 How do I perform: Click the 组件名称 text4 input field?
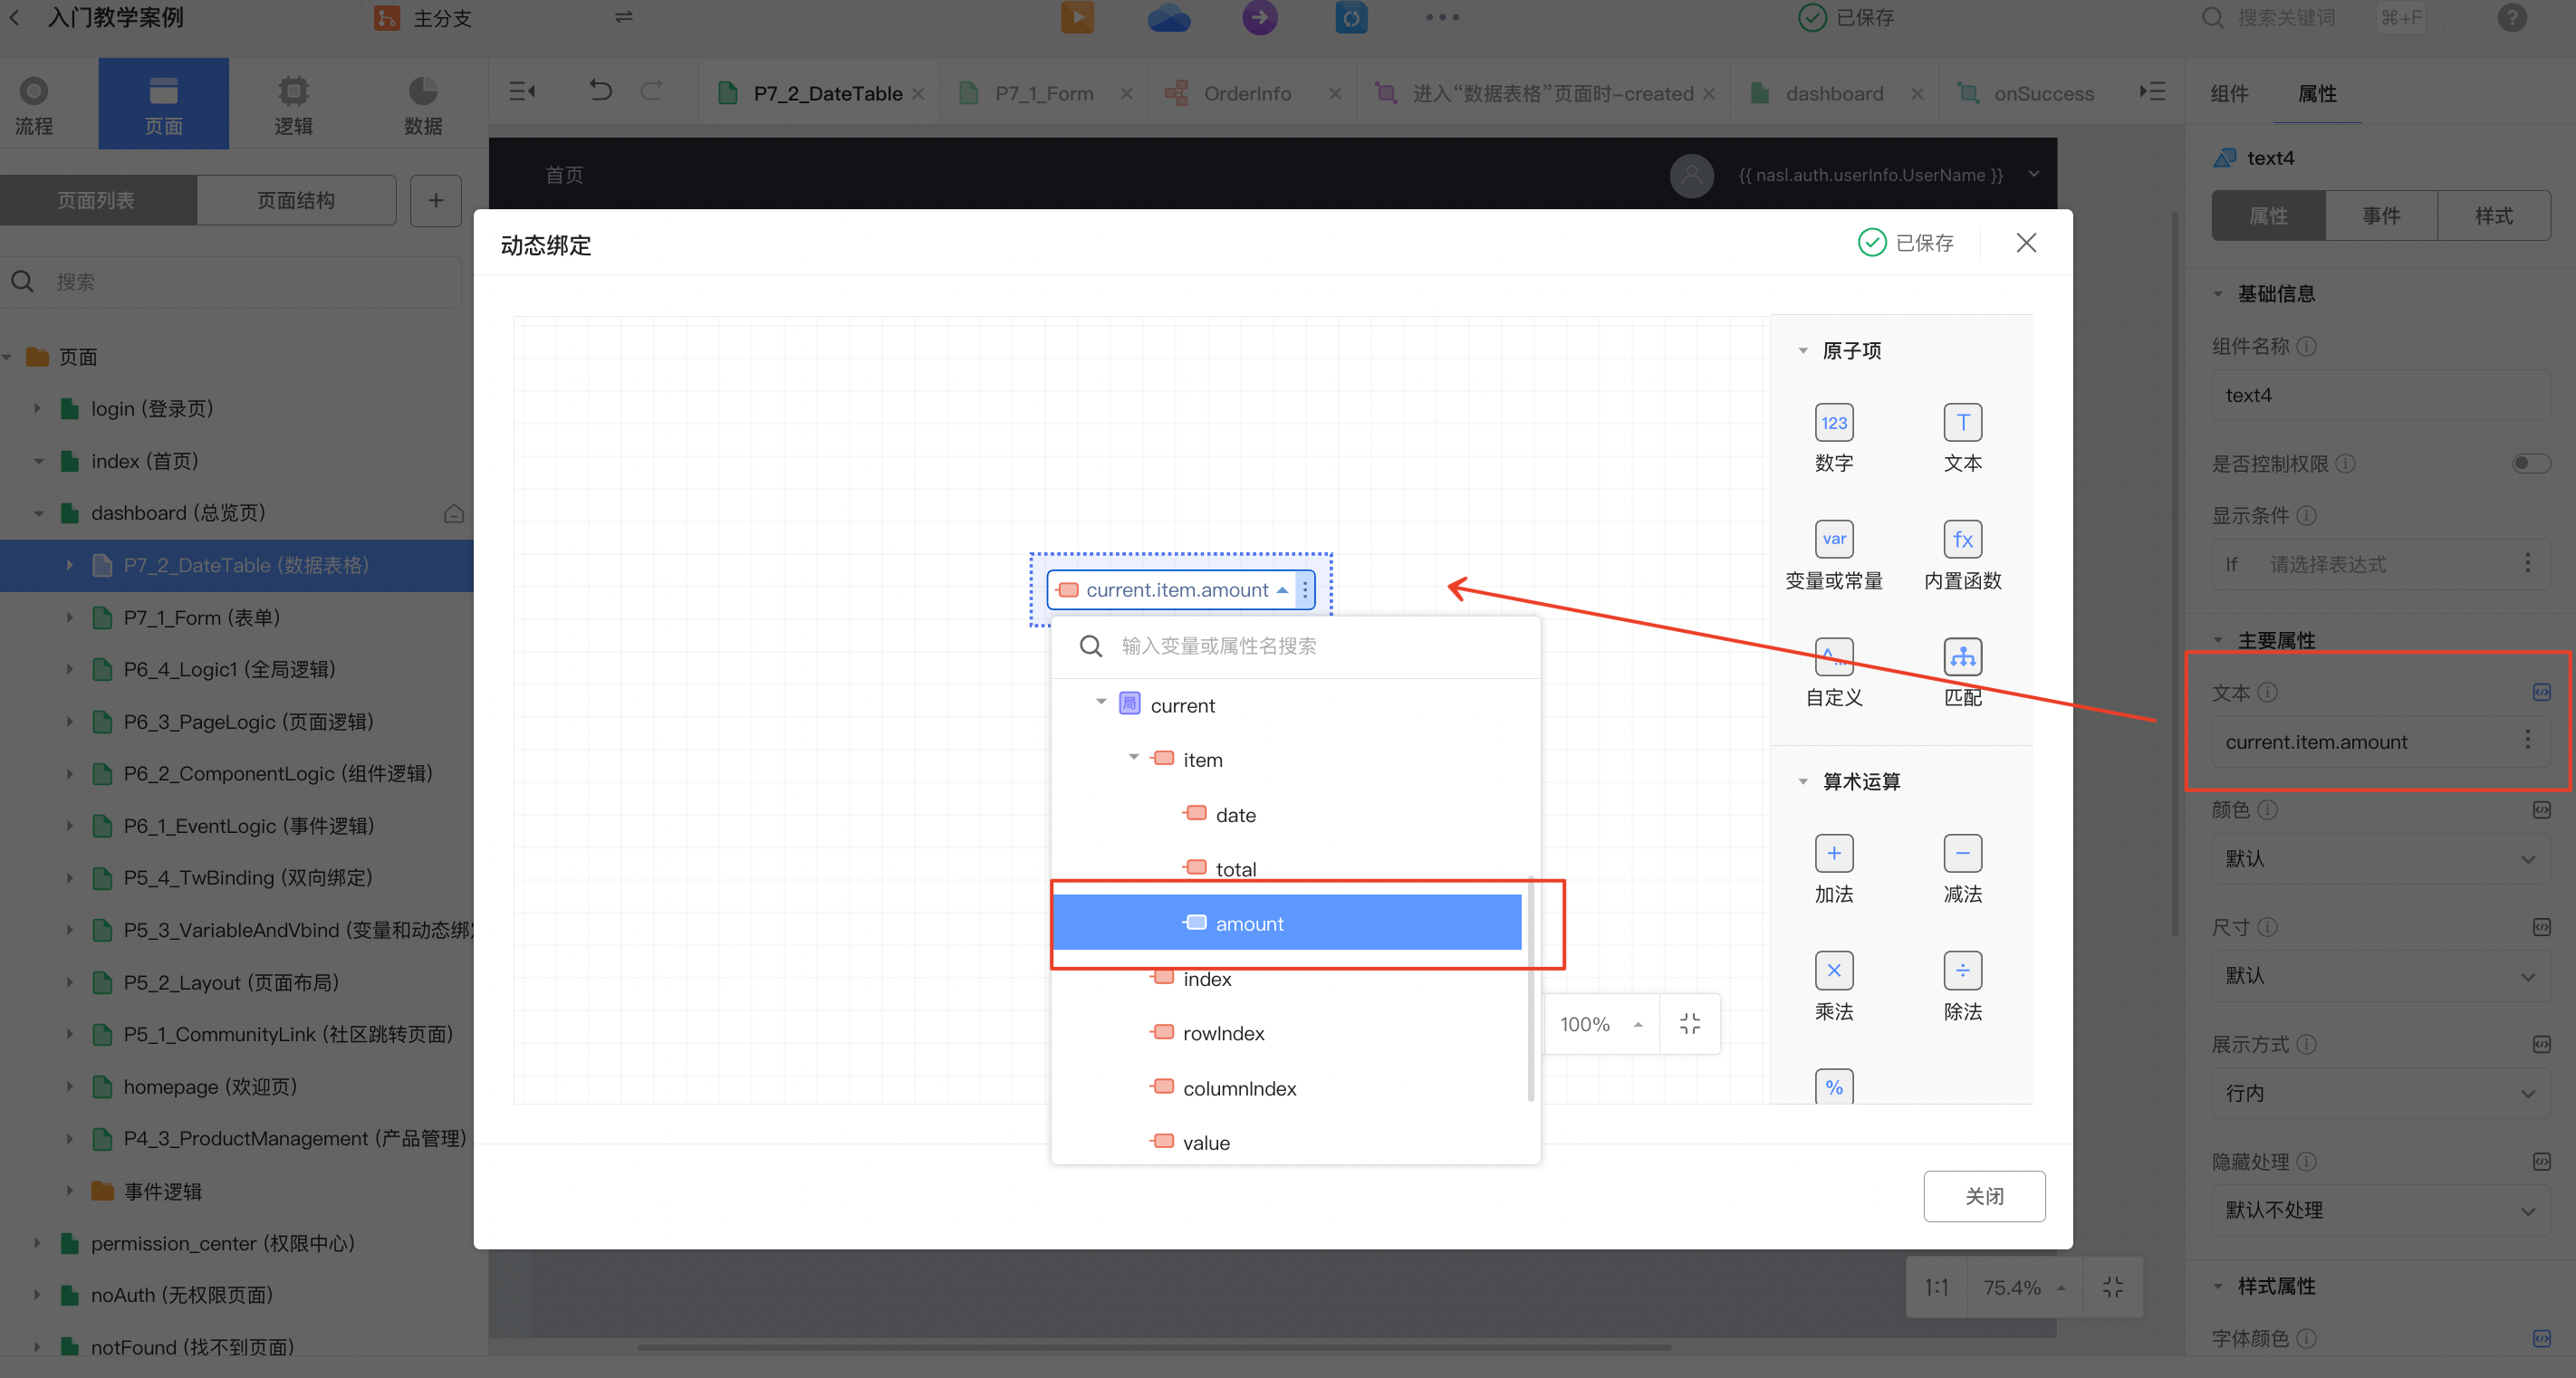[x=2380, y=395]
